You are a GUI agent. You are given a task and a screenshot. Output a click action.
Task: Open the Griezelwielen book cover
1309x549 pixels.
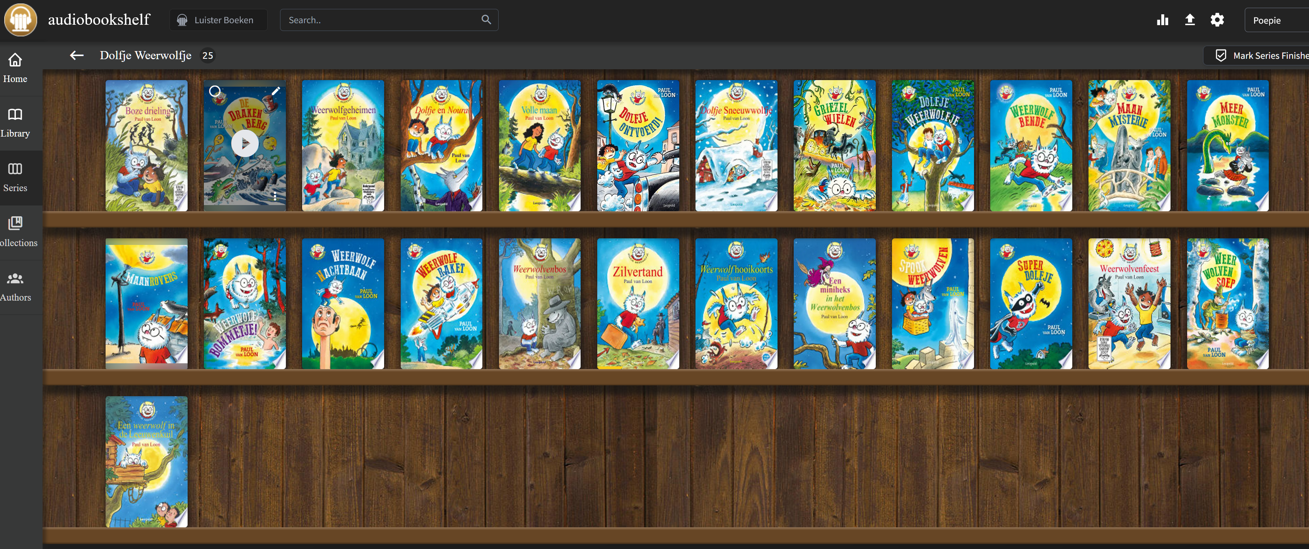[x=835, y=145]
